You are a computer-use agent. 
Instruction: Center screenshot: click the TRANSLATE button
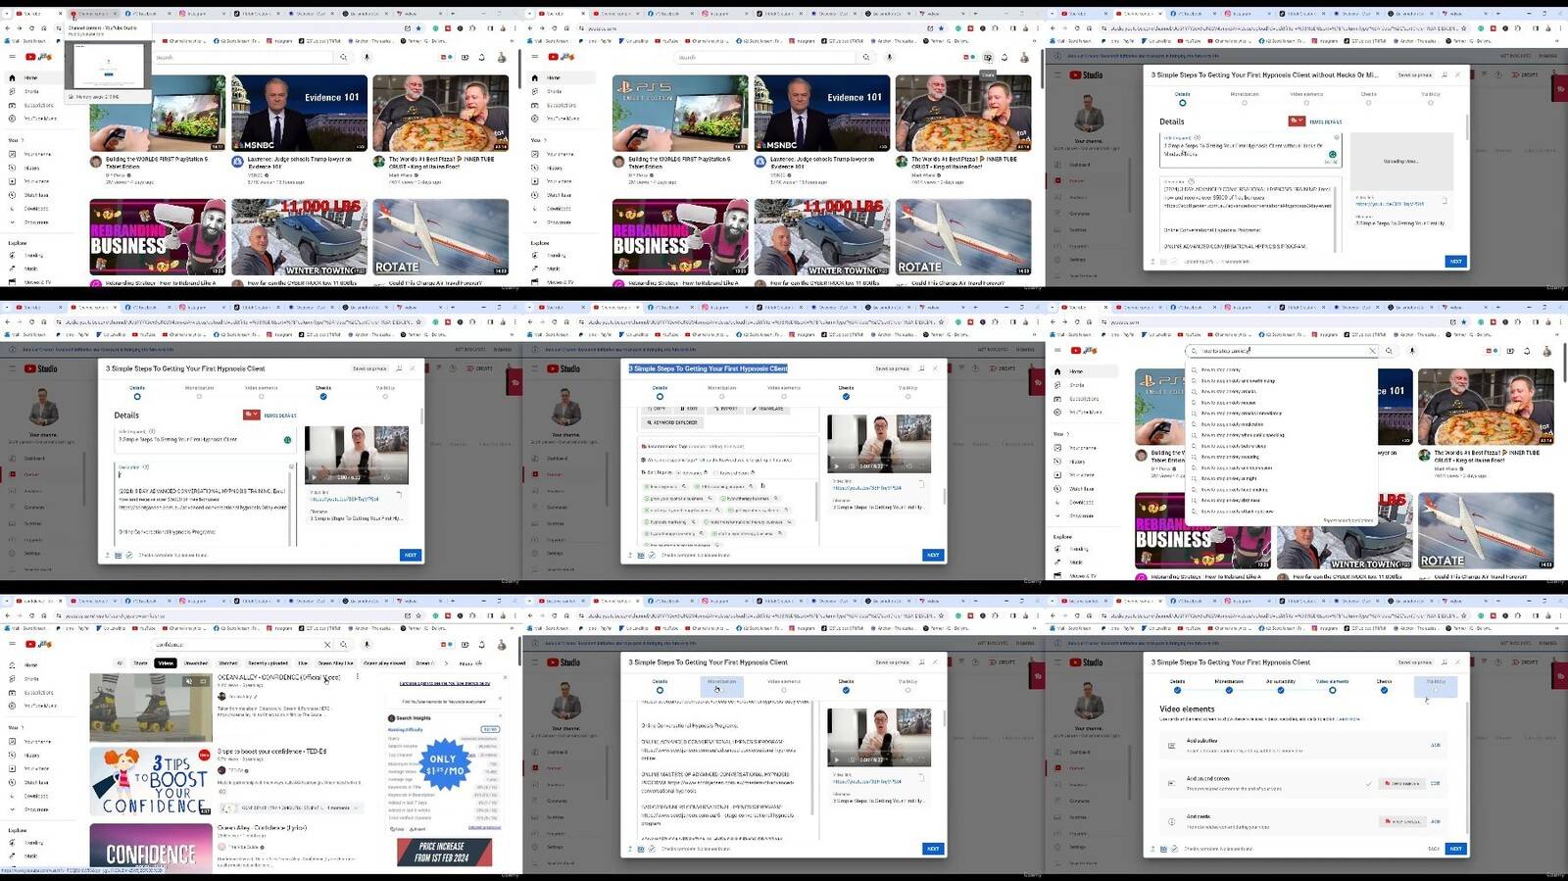[767, 409]
